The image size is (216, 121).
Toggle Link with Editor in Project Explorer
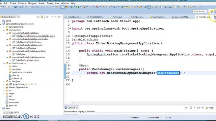pos(42,17)
